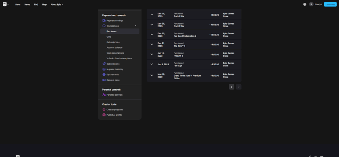Screen dimensions: 339x157
Task: Click the Transactions clock icon
Action: coord(104,26)
